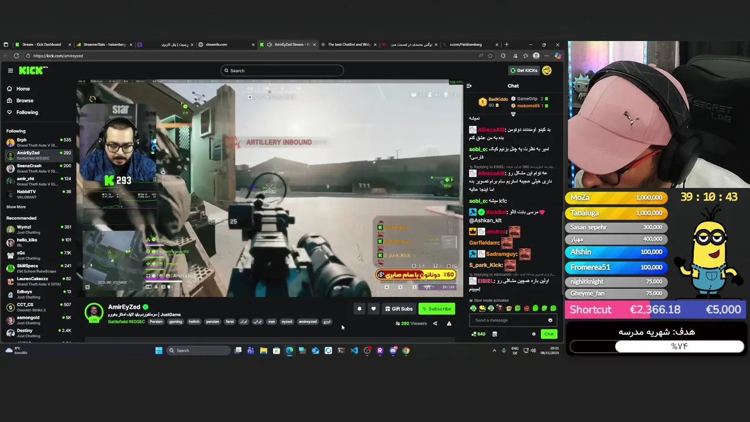750x422 pixels.
Task: Click the KICK logo
Action: click(x=33, y=70)
